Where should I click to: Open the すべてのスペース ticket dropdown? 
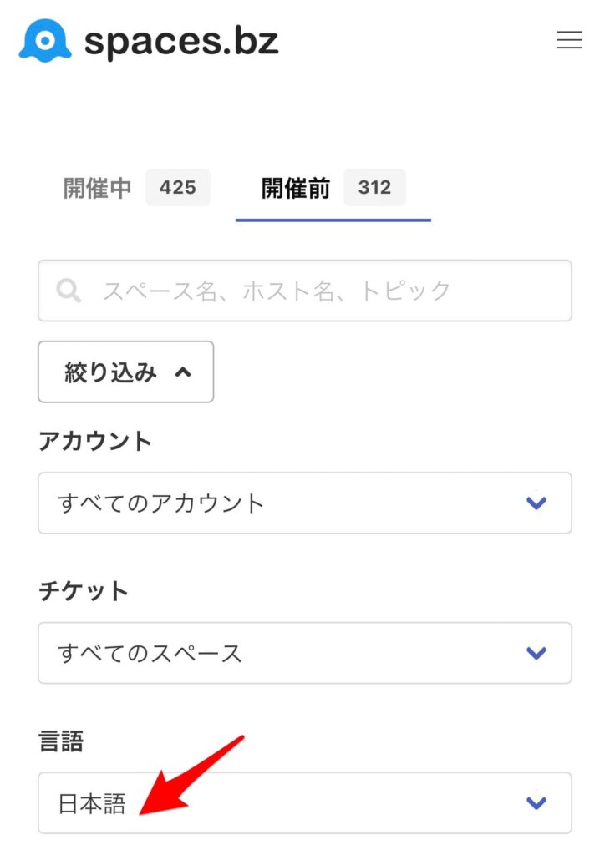(x=305, y=653)
